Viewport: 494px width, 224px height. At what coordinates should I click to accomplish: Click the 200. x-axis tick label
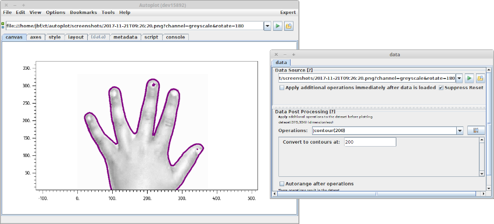(147, 198)
